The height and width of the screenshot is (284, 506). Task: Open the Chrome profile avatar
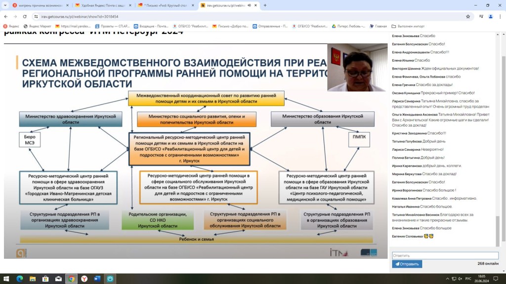(x=491, y=16)
